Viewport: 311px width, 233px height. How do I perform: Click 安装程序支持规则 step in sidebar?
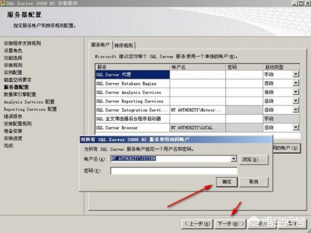click(x=22, y=43)
